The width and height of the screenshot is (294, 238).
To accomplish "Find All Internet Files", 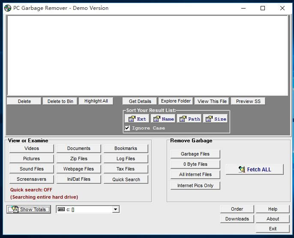I will pyautogui.click(x=195, y=175).
